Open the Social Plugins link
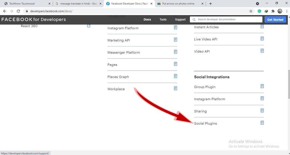 click(205, 123)
